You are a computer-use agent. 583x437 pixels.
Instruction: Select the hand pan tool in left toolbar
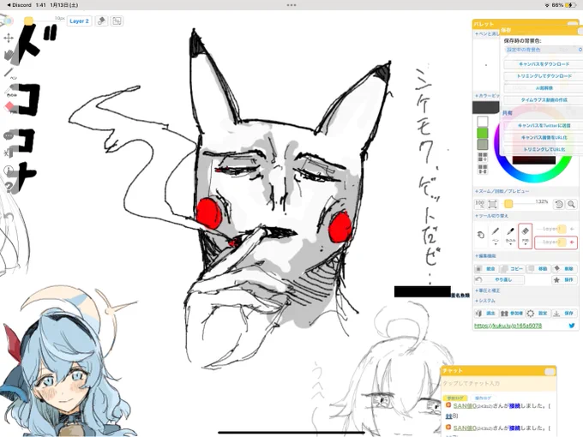point(9,55)
